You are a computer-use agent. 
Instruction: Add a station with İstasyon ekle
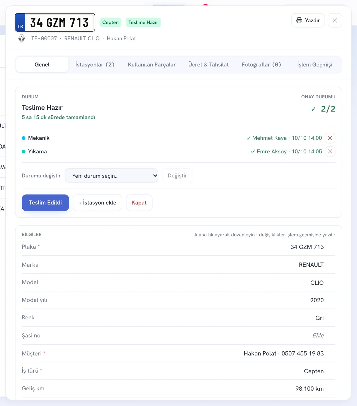click(x=97, y=203)
